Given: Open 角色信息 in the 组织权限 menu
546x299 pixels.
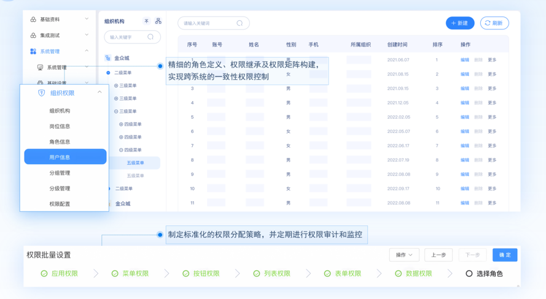Looking at the screenshot, I should point(60,142).
